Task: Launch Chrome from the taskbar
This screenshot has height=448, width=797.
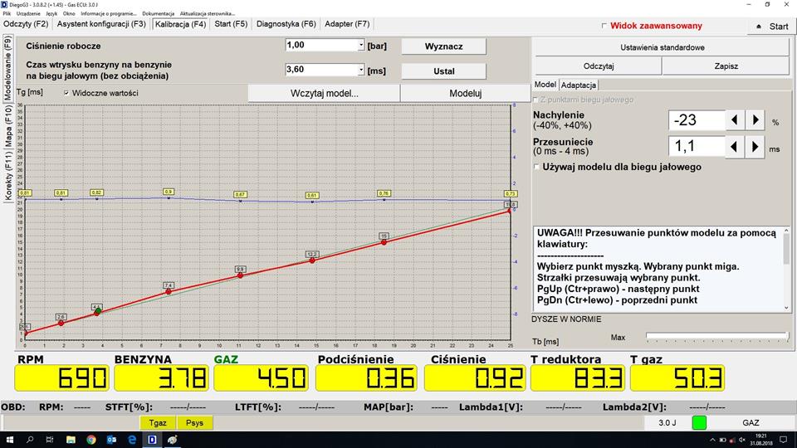Action: pyautogui.click(x=91, y=440)
